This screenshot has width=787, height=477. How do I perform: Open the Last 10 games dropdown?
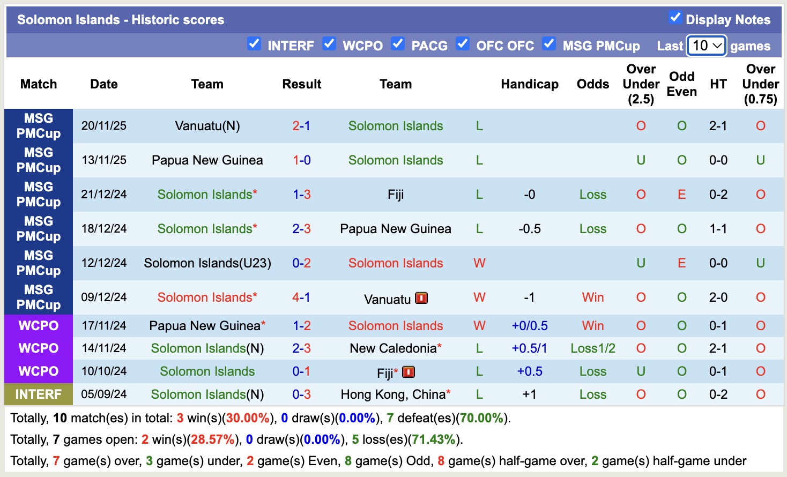click(x=707, y=46)
